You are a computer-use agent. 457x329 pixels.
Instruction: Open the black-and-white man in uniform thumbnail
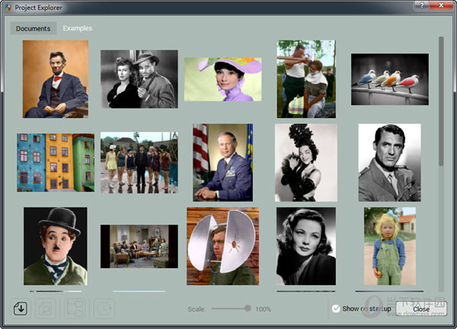(390, 163)
